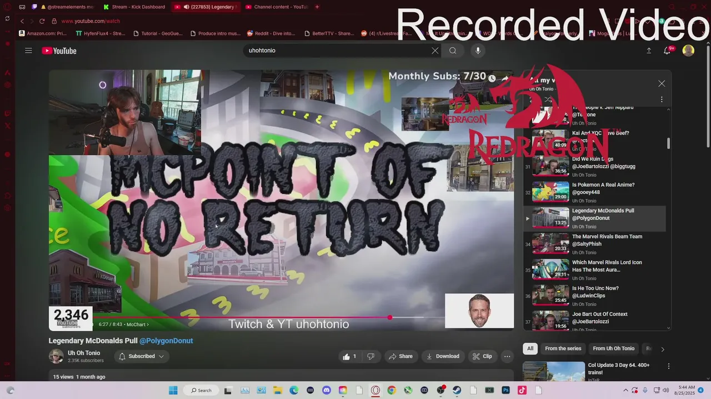
Task: Click the playlist panel scrollbar
Action: pyautogui.click(x=668, y=144)
